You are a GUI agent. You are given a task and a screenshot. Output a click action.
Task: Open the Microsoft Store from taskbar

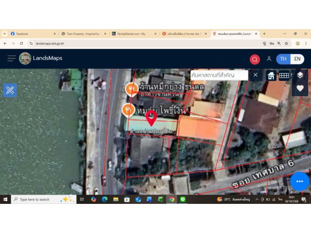(127, 200)
